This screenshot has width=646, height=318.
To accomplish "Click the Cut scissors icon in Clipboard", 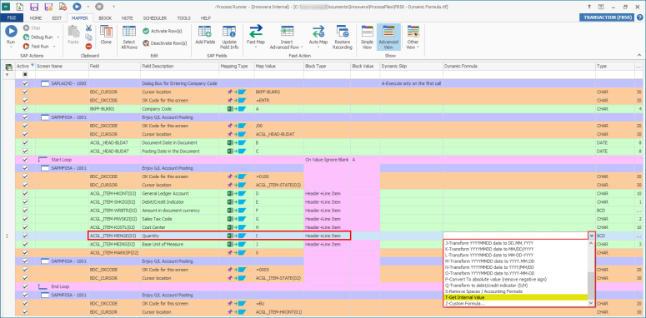I will click(x=88, y=28).
